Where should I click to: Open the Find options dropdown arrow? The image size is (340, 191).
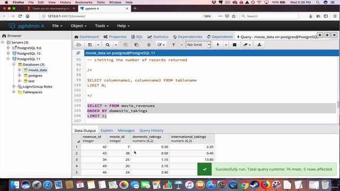click(116, 45)
